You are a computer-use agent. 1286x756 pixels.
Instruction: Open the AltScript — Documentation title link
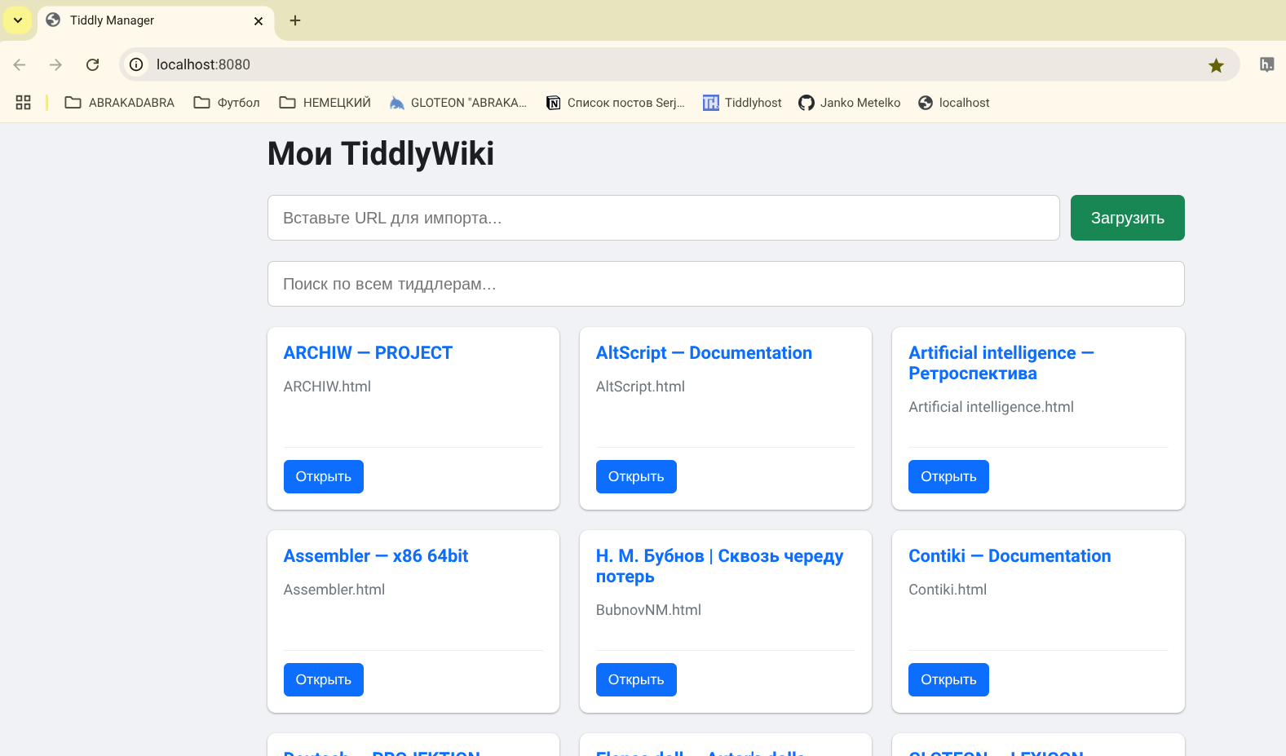pos(704,353)
